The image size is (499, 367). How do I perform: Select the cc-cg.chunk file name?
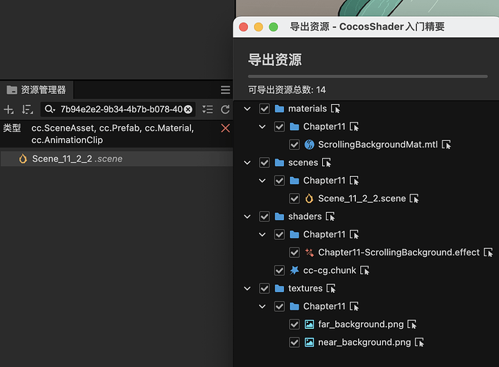pyautogui.click(x=329, y=271)
